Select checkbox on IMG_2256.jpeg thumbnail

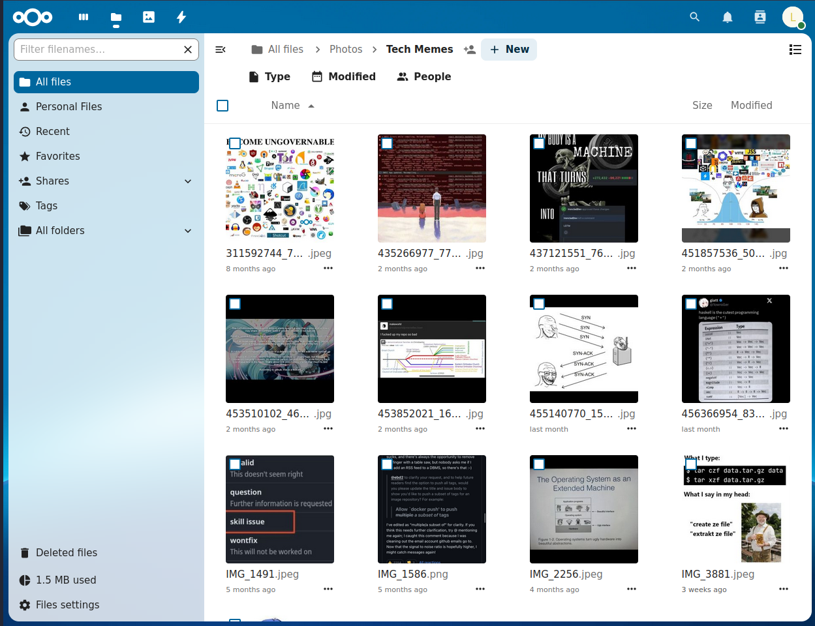pos(539,464)
